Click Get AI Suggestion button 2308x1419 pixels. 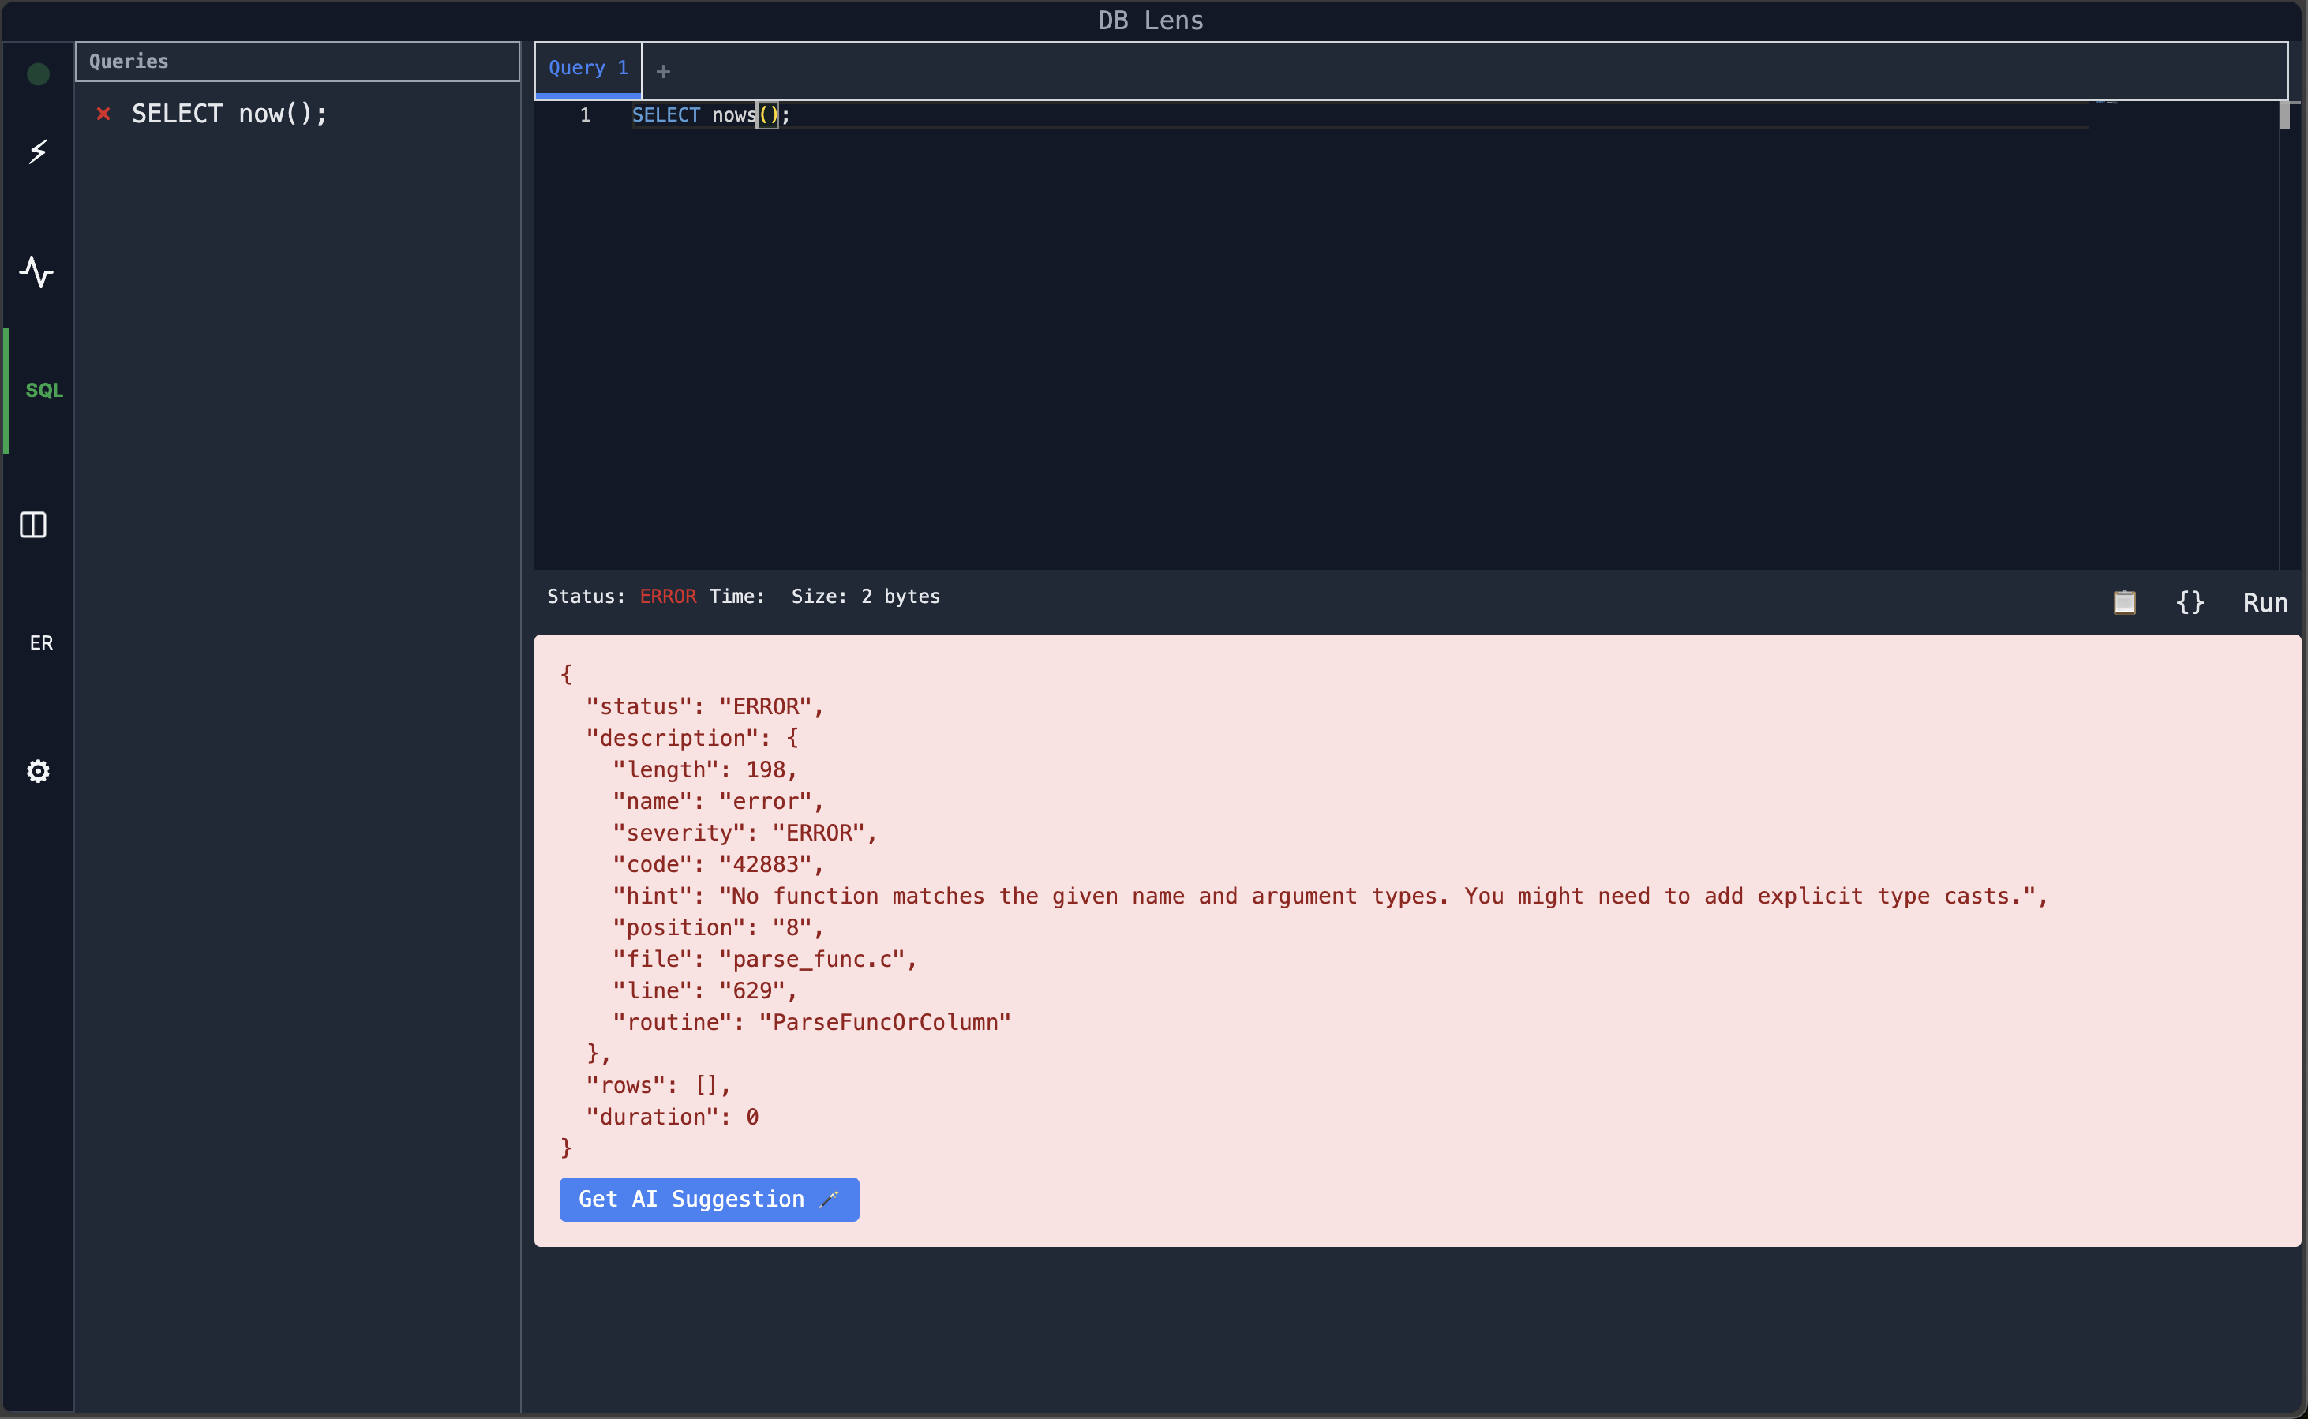(709, 1199)
